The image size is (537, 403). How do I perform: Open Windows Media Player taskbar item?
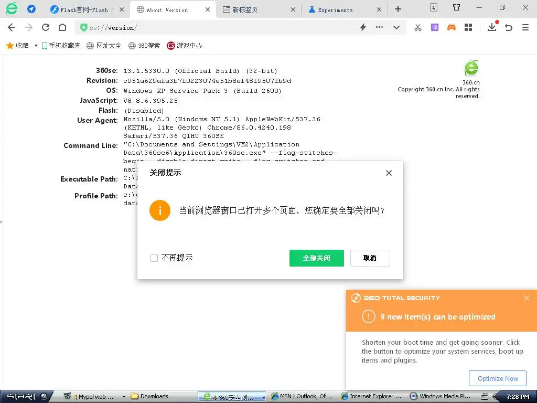point(441,397)
